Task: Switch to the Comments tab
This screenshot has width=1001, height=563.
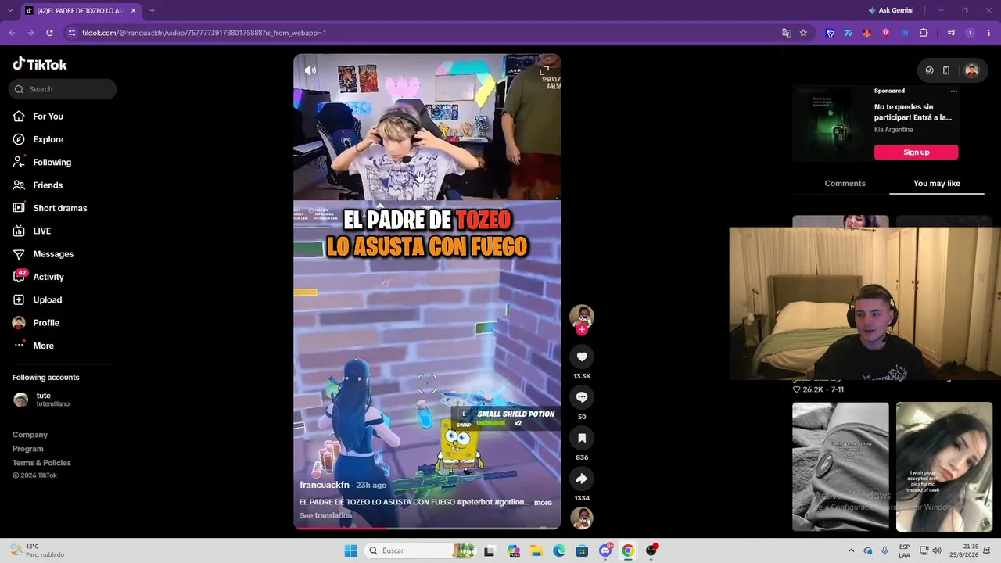Action: click(845, 184)
